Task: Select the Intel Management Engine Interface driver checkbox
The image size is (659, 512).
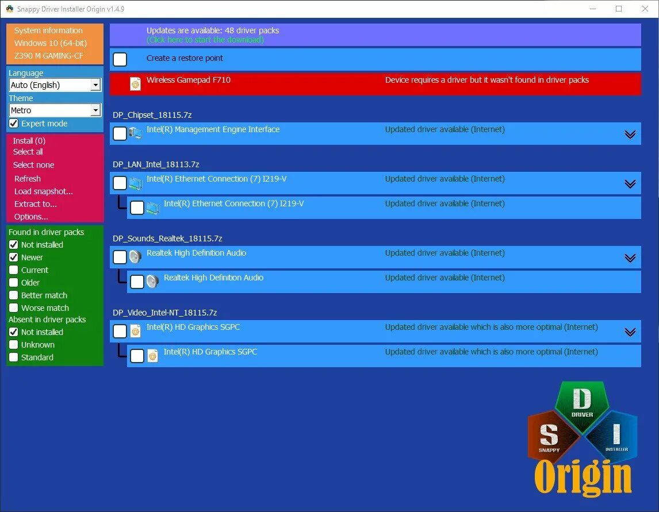Action: point(120,133)
